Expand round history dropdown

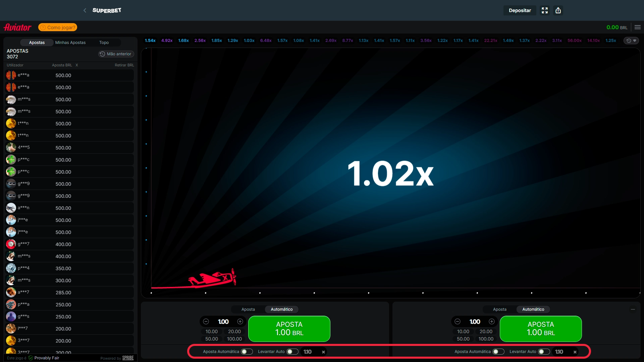tap(631, 41)
